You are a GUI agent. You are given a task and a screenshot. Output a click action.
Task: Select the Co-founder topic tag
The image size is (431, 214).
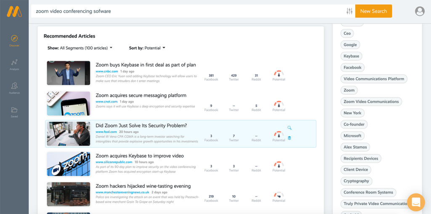pos(354,124)
